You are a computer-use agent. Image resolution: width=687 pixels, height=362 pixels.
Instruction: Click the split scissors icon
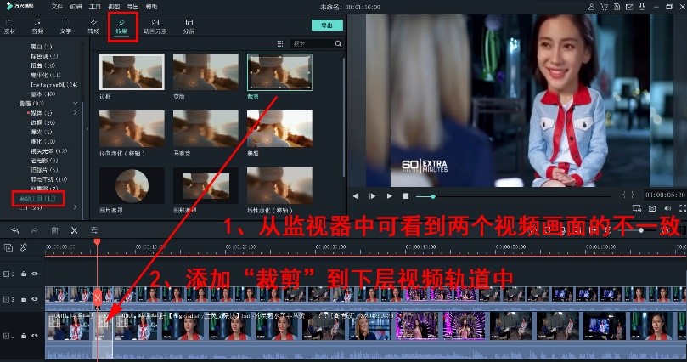[x=74, y=230]
